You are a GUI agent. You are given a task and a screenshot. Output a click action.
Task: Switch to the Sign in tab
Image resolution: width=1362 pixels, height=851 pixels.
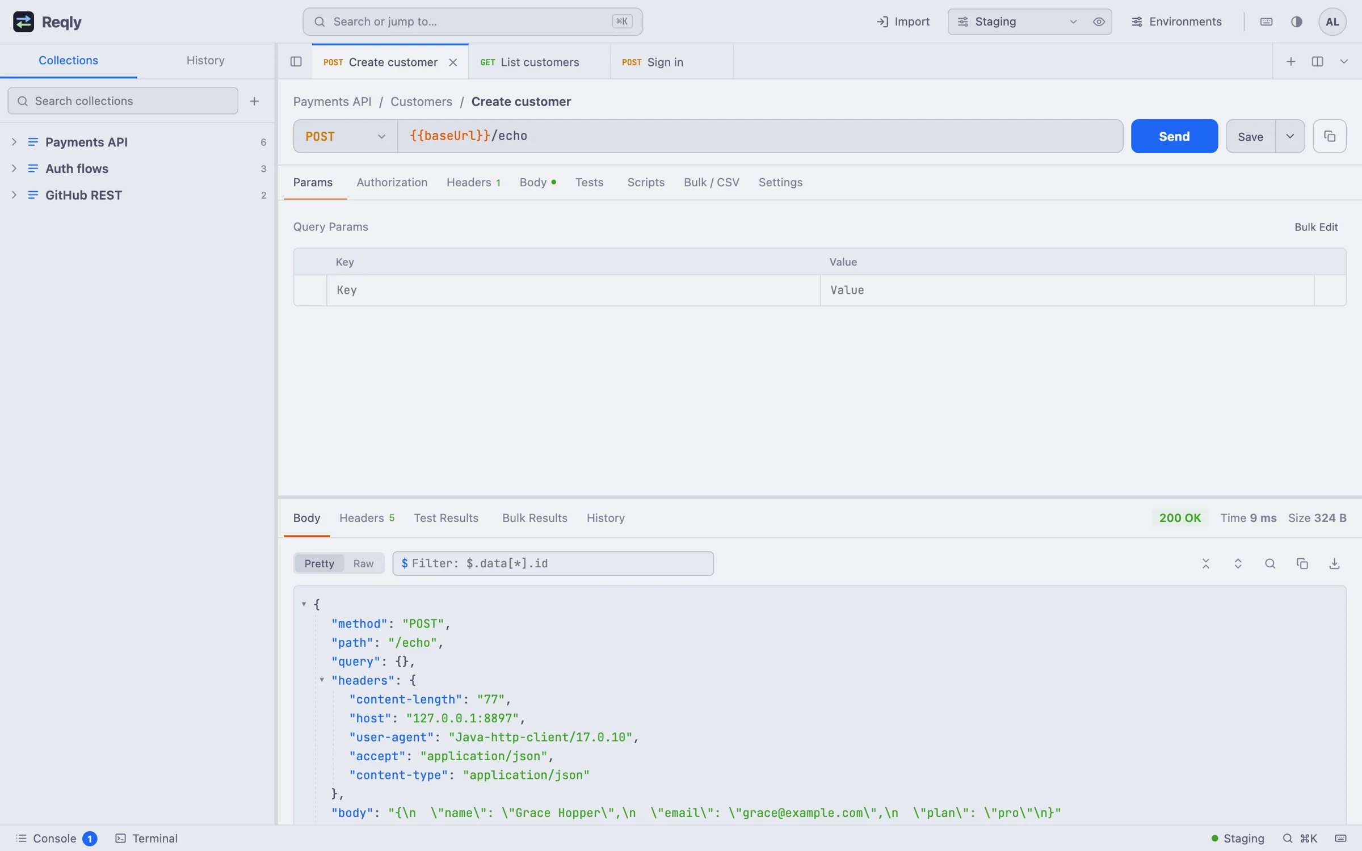point(672,62)
